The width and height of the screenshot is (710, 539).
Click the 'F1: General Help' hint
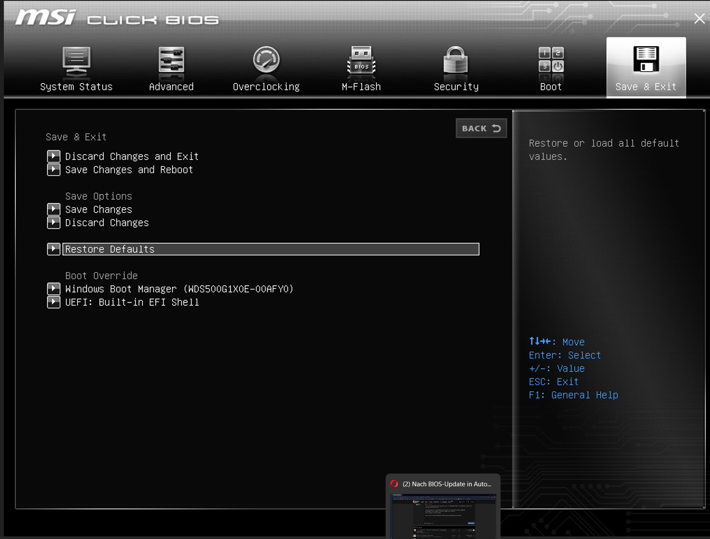click(x=573, y=395)
